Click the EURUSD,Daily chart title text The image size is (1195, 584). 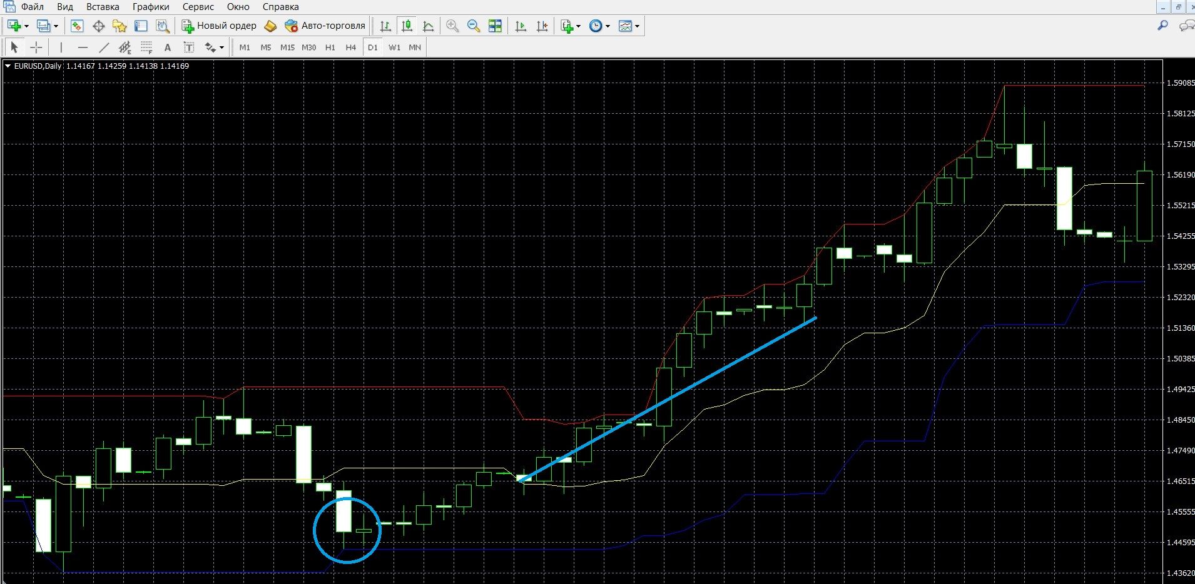(38, 66)
